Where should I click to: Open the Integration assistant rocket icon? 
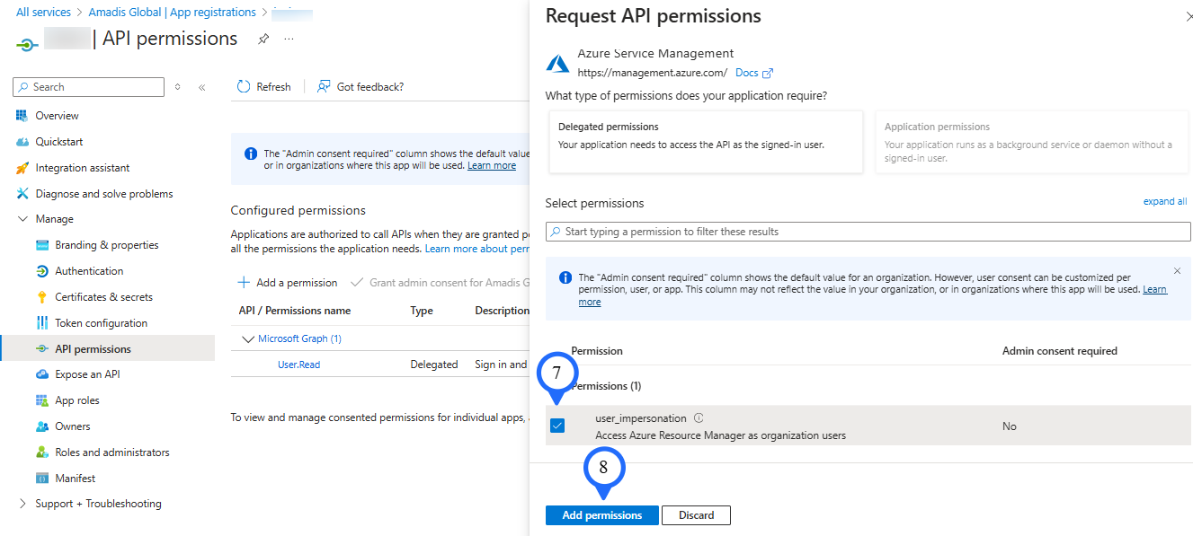pyautogui.click(x=22, y=168)
